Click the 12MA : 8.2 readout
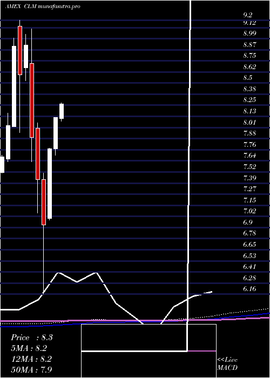 [32, 359]
